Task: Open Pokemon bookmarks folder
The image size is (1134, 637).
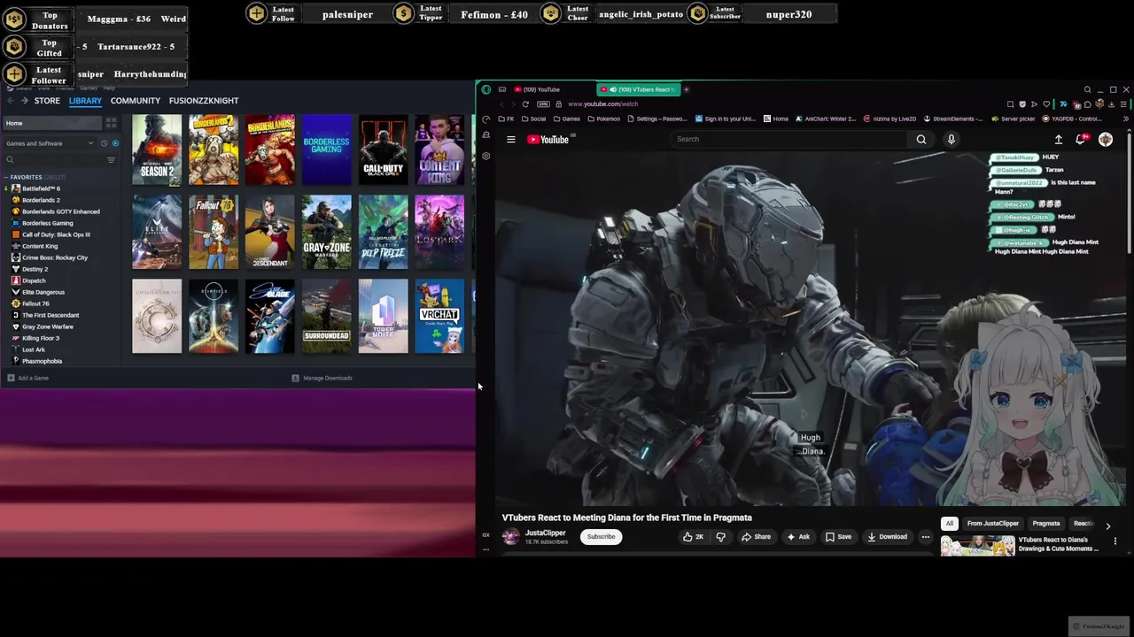Action: [603, 119]
